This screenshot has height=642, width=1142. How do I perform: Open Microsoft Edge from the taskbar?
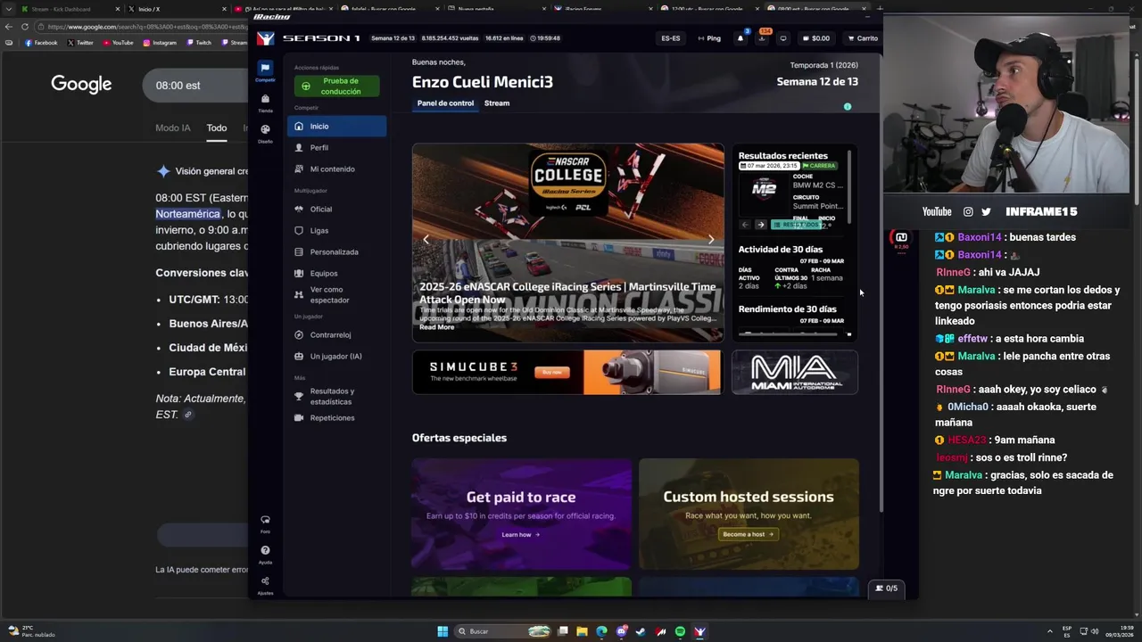pos(601,631)
